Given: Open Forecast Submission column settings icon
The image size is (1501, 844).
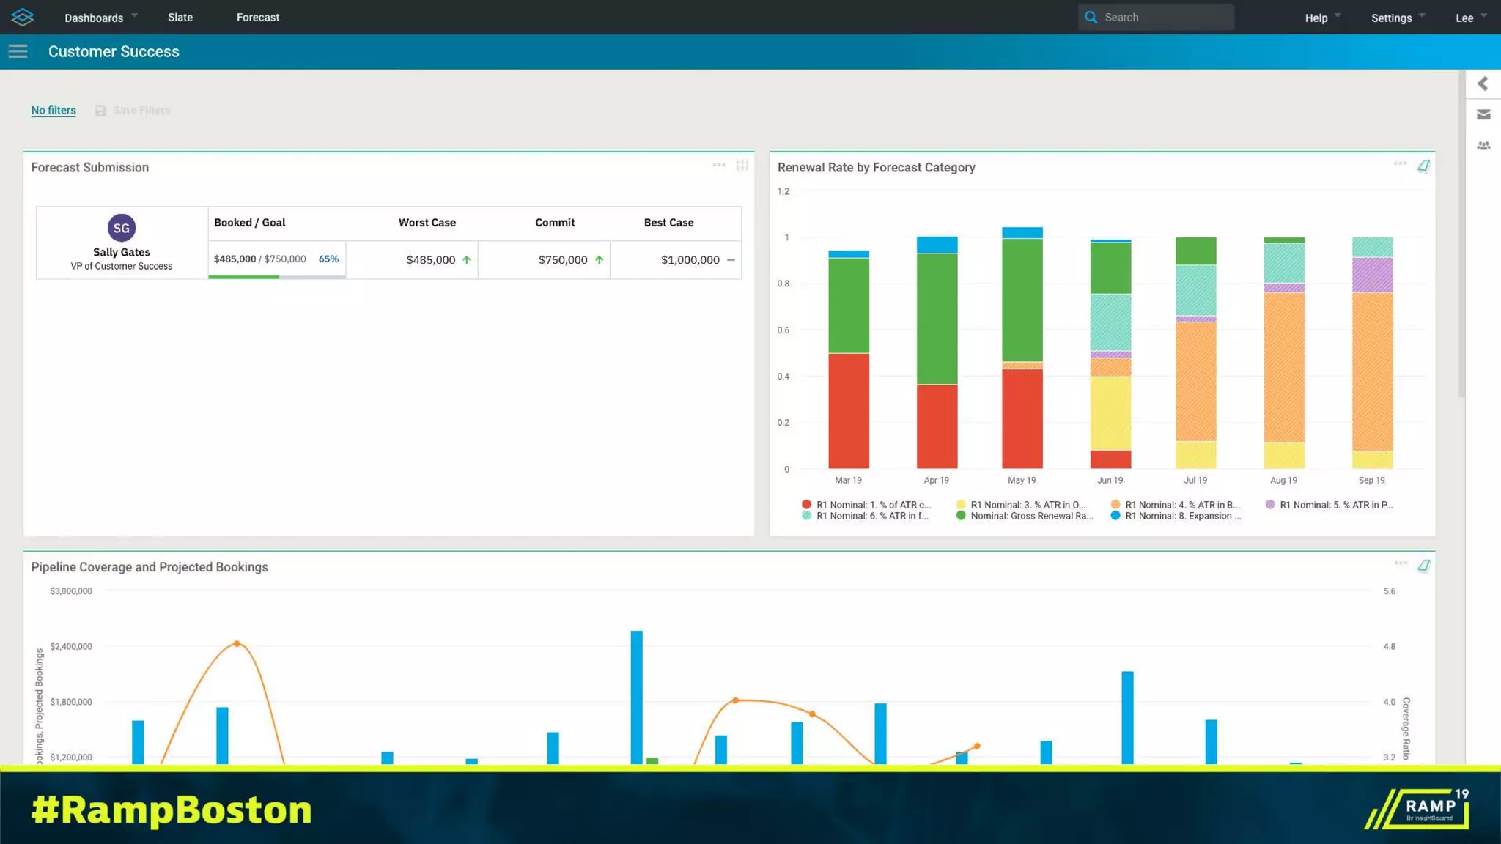Looking at the screenshot, I should coord(742,166).
